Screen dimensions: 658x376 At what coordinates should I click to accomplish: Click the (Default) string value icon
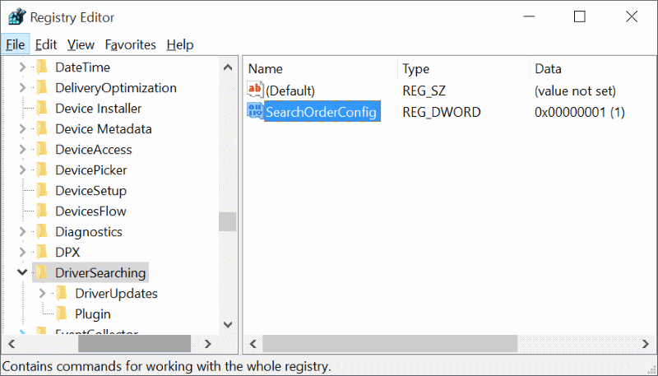coord(255,90)
